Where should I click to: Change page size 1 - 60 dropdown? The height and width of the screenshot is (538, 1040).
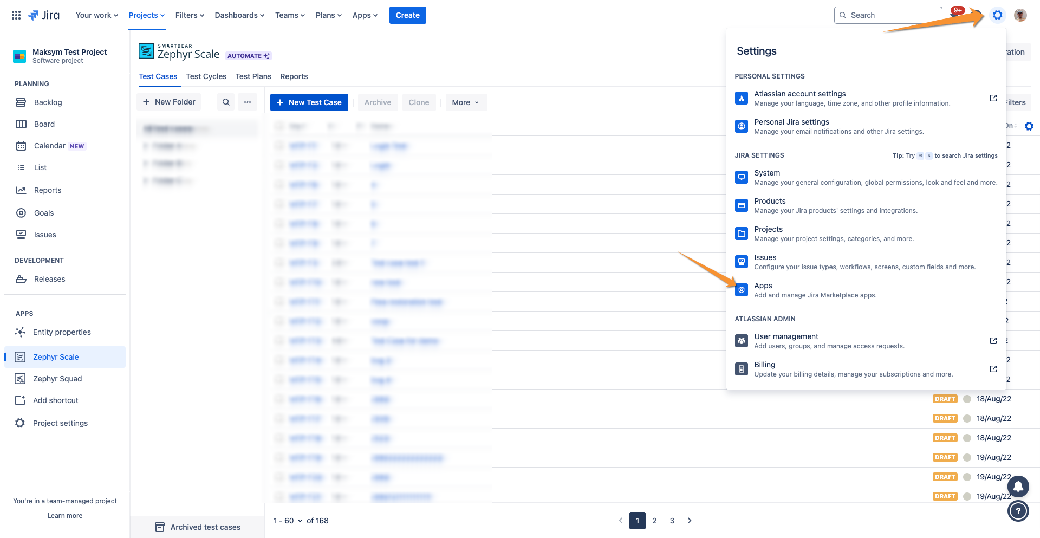coord(288,521)
